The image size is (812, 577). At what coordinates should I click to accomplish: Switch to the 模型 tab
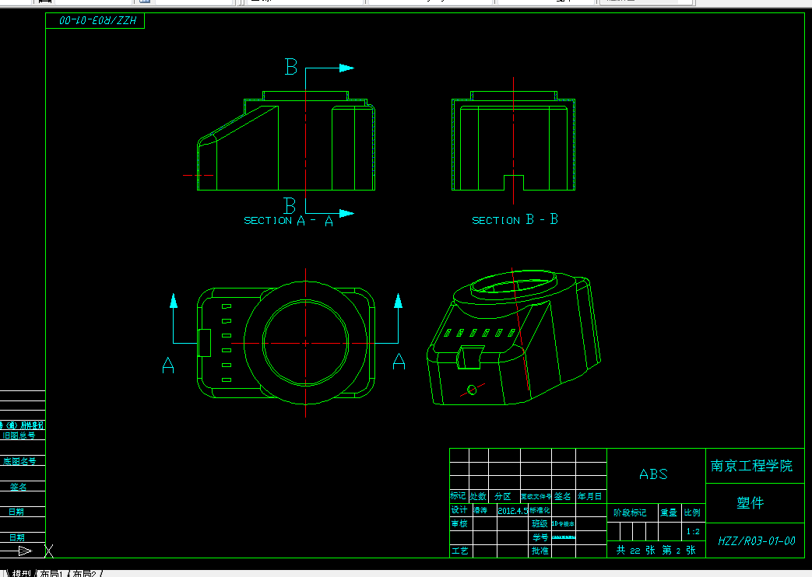pyautogui.click(x=23, y=573)
